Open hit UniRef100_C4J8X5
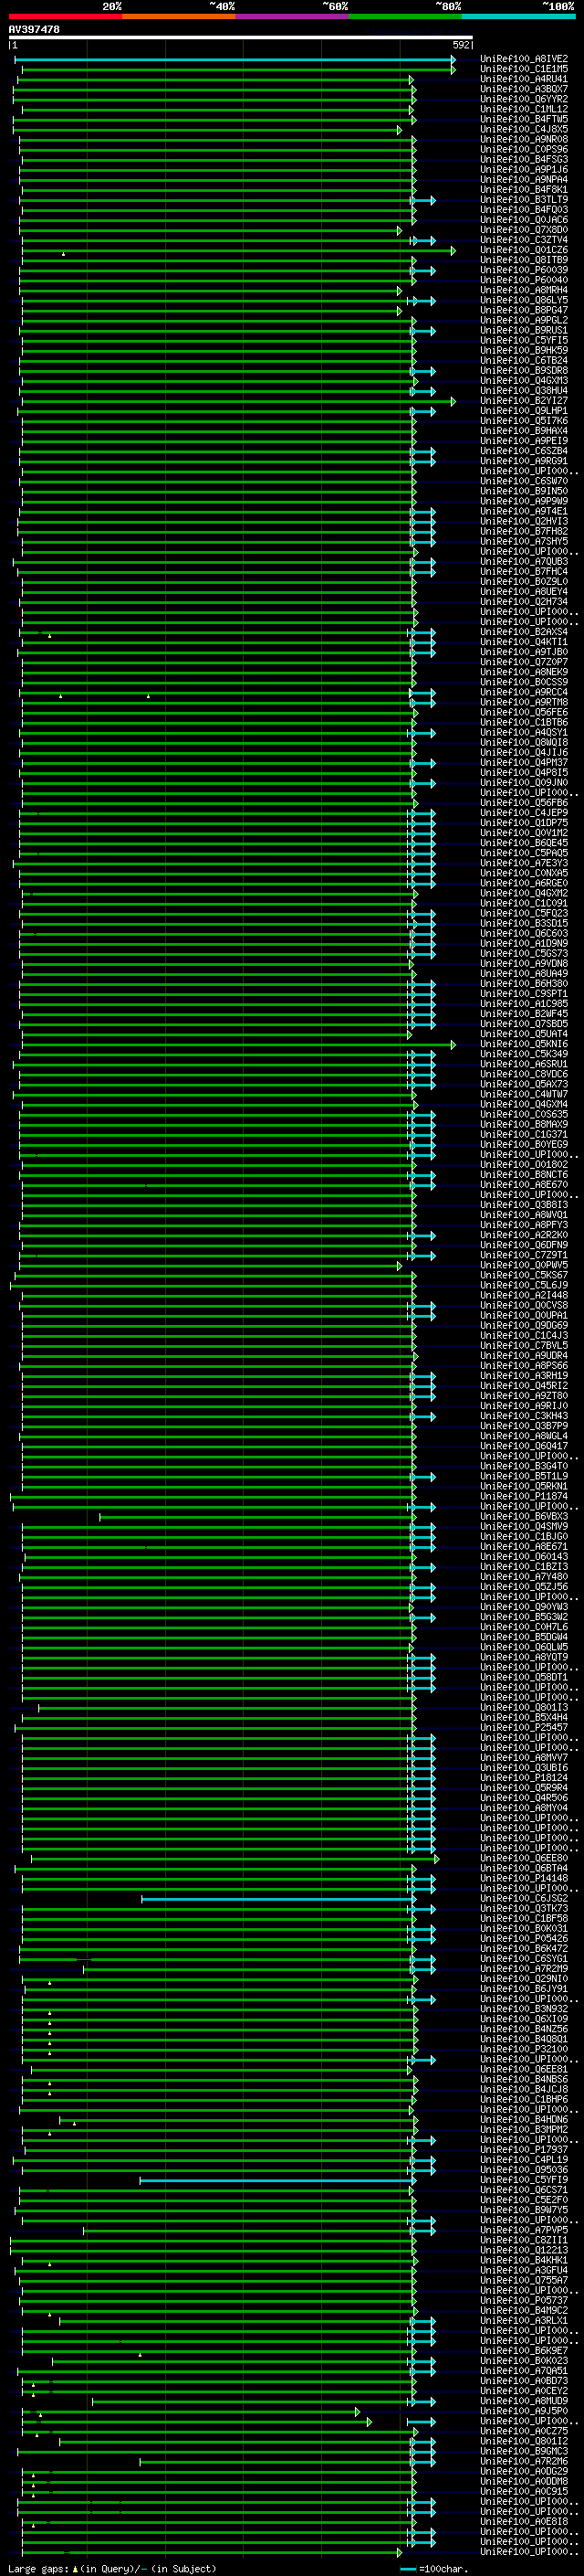Viewport: 584px width, 2576px height. (524, 129)
